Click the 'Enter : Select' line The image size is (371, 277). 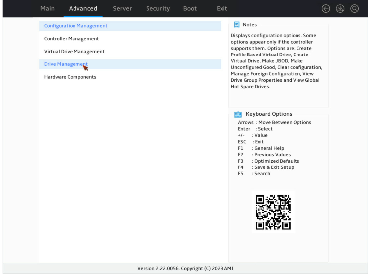255,129
